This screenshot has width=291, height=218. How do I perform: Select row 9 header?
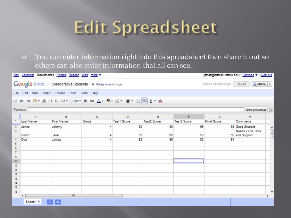coord(16,161)
